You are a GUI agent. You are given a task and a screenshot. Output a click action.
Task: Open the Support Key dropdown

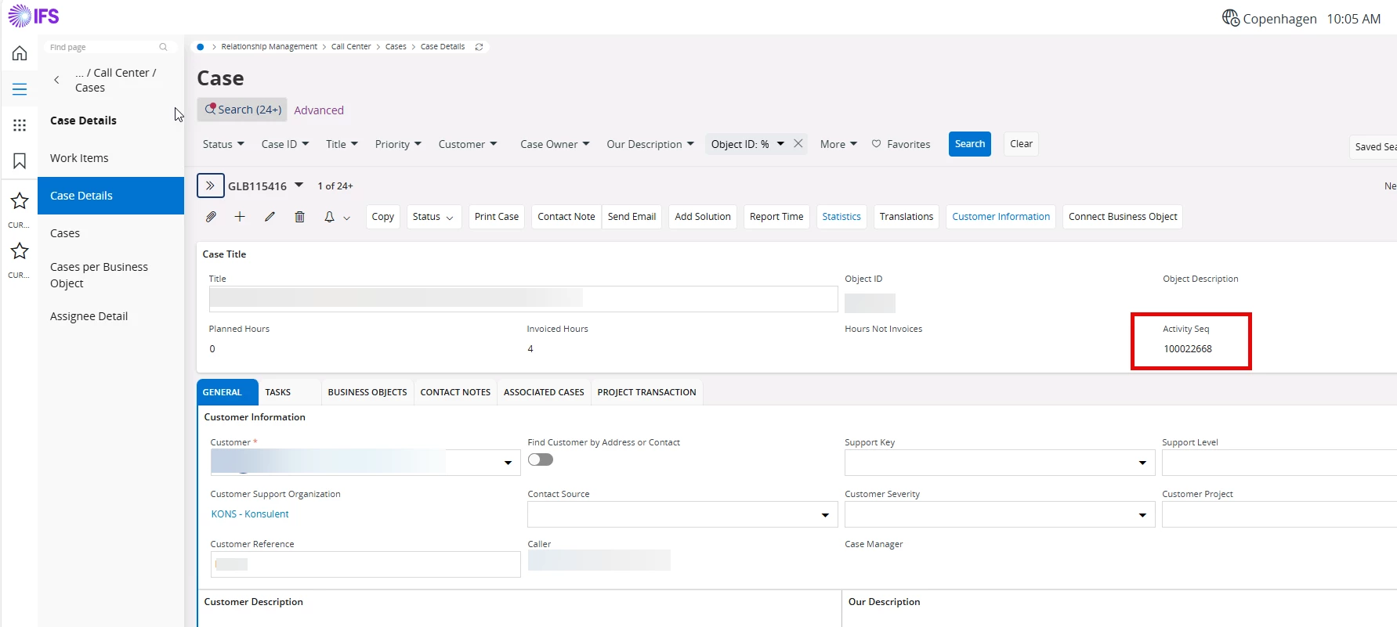(1142, 463)
